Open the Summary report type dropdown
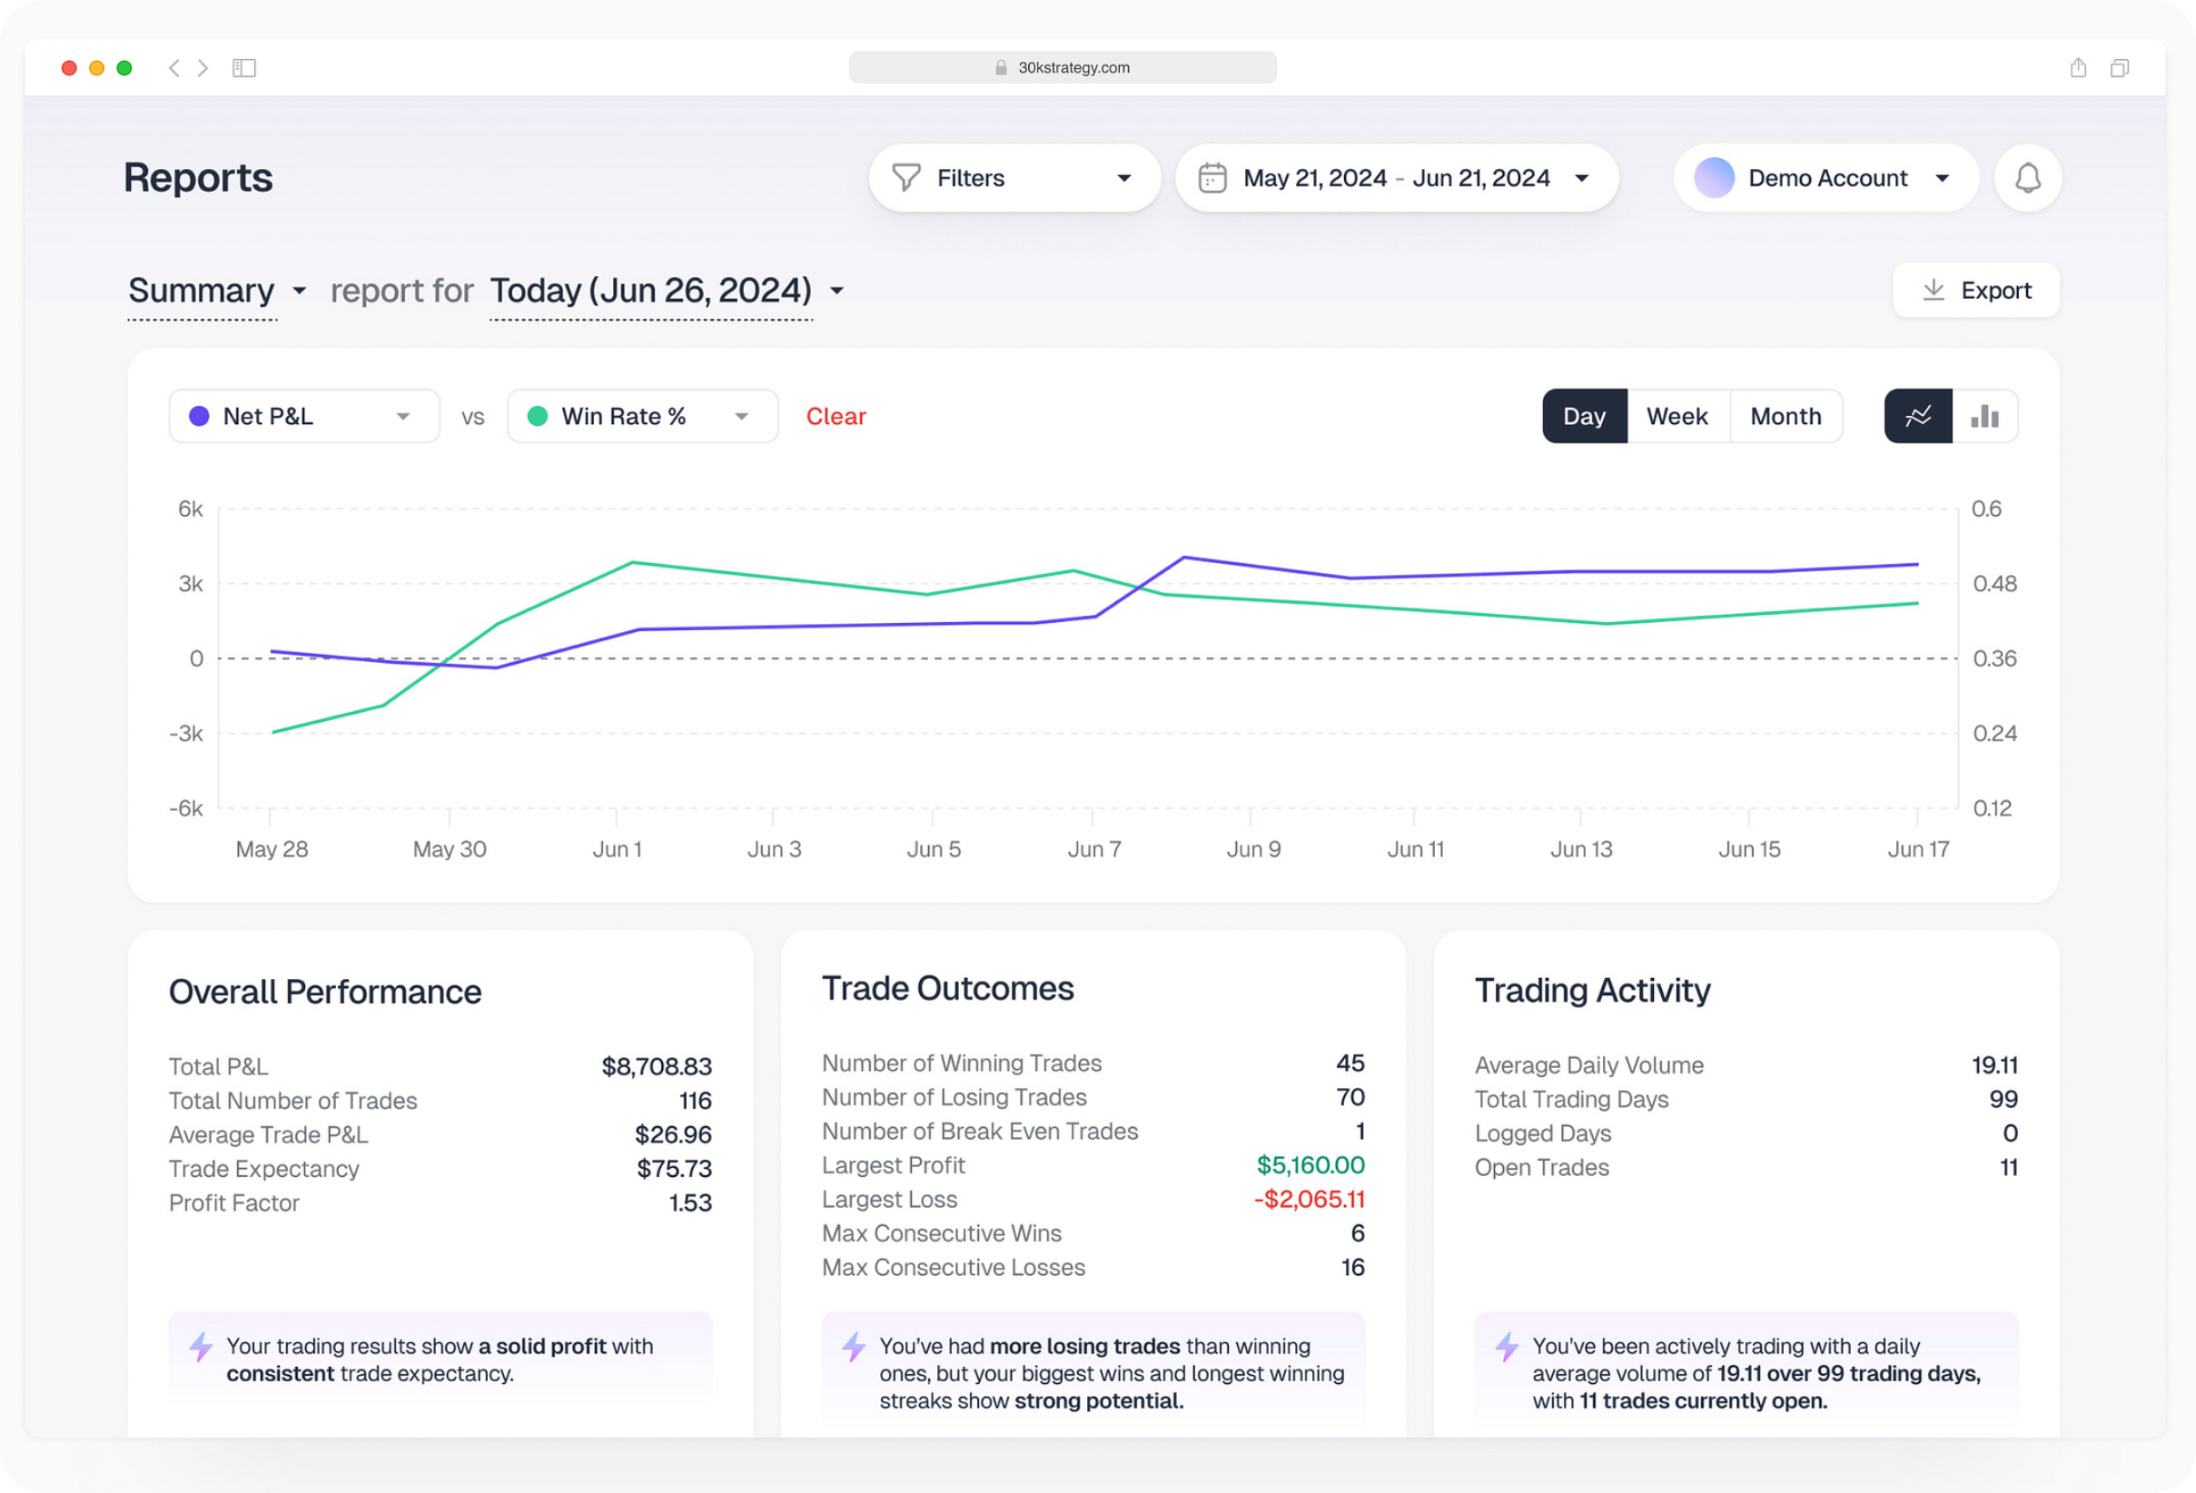Image resolution: width=2196 pixels, height=1493 pixels. [217, 291]
